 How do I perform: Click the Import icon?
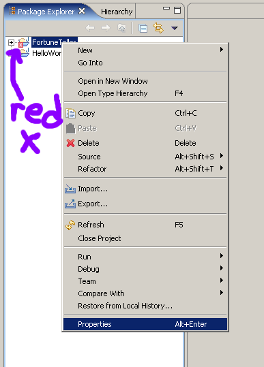tap(70, 189)
